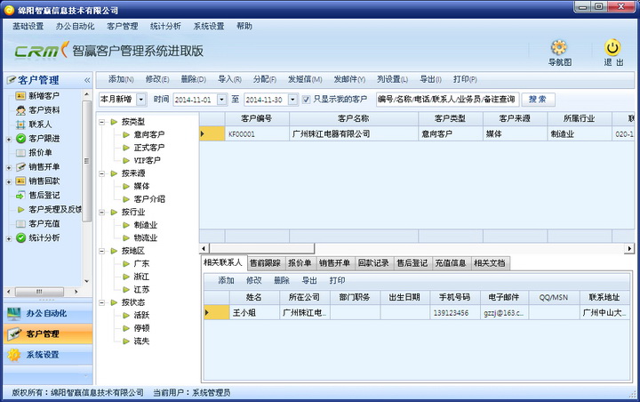Switch to the 回款记录 tab

(x=373, y=263)
